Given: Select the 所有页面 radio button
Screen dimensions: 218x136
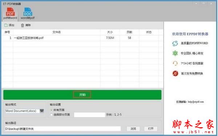Looking at the screenshot, I should pyautogui.click(x=51, y=110).
